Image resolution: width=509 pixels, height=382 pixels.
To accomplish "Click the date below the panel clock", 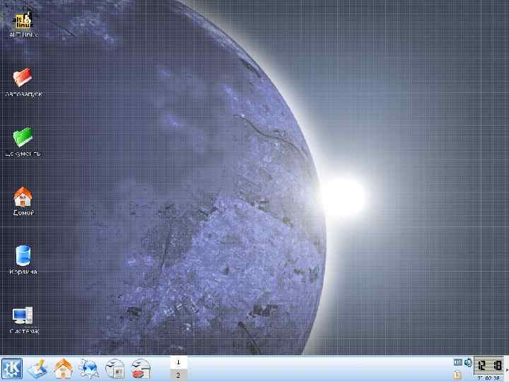I will 489,378.
